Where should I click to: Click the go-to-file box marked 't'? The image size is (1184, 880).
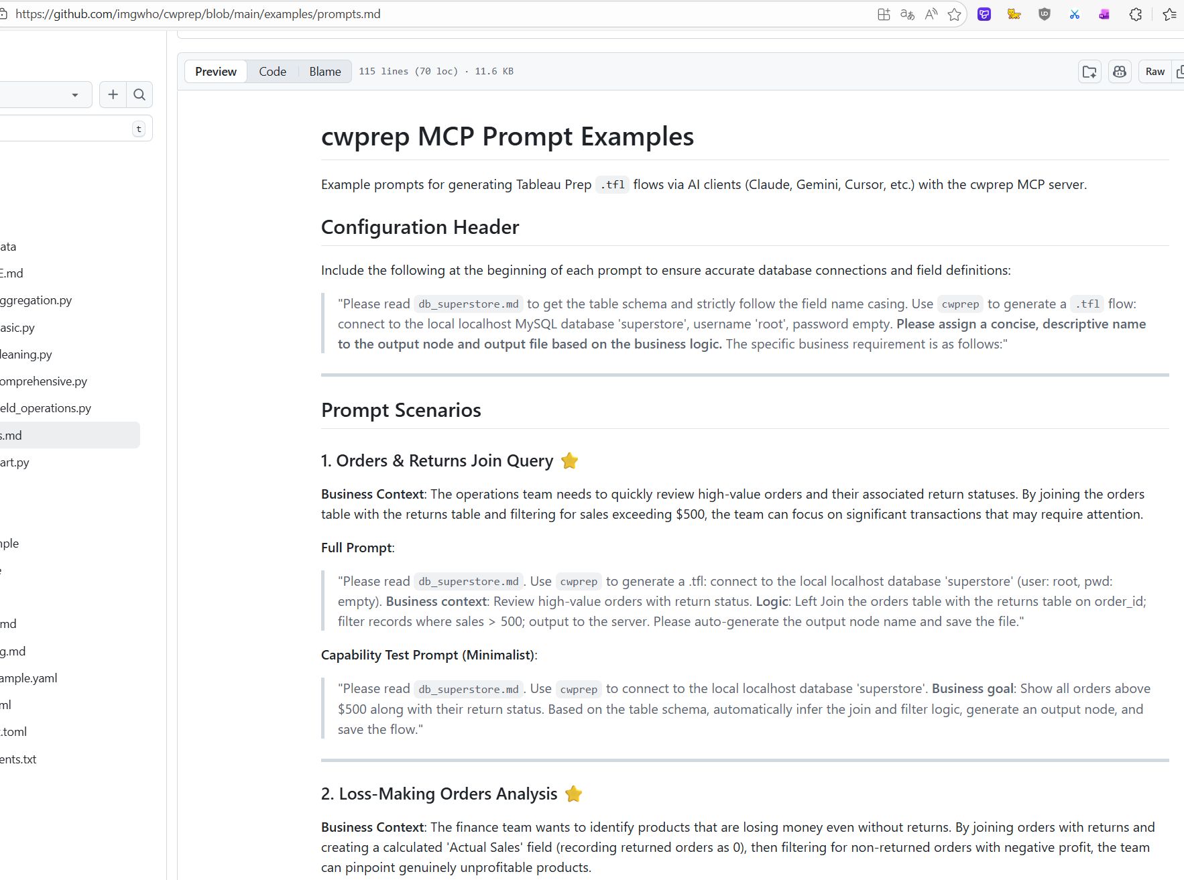[x=139, y=128]
